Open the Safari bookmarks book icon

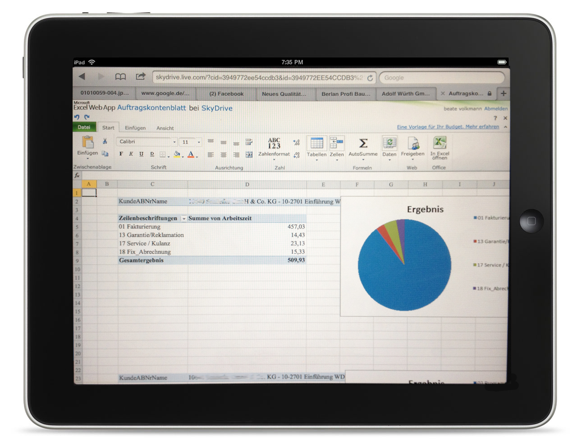point(120,77)
